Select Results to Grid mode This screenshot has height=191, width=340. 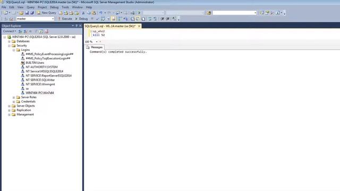point(138,19)
